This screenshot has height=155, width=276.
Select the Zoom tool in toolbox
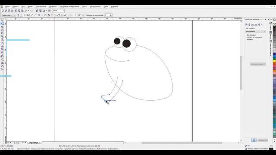point(2,30)
